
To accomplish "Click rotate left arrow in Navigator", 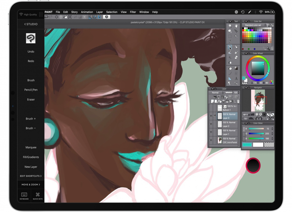I will [x=257, y=118].
